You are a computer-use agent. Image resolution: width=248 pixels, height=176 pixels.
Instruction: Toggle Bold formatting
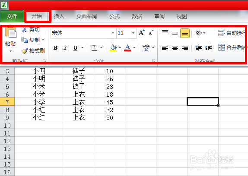pyautogui.click(x=55, y=48)
